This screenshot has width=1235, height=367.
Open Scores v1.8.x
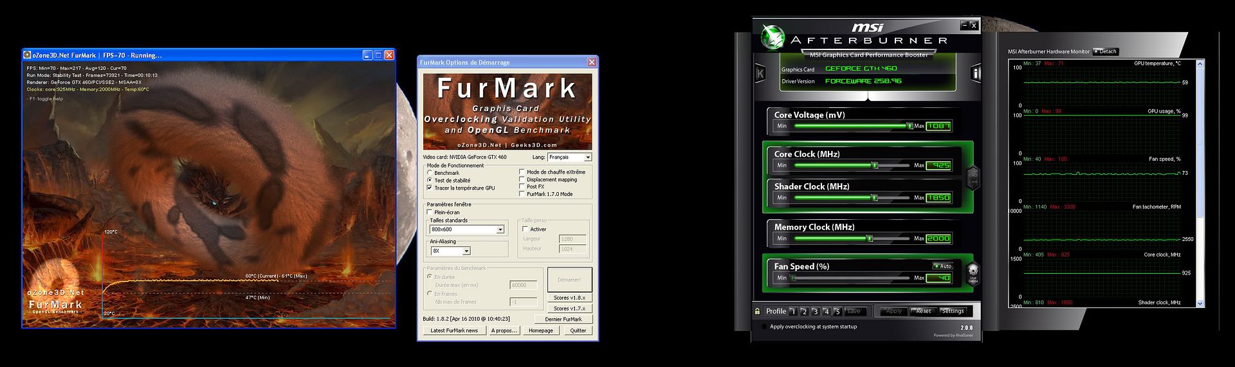pyautogui.click(x=569, y=298)
